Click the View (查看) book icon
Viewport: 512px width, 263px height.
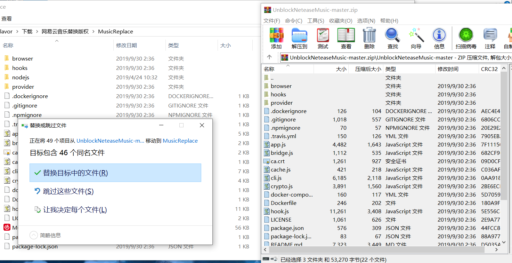[x=346, y=35]
